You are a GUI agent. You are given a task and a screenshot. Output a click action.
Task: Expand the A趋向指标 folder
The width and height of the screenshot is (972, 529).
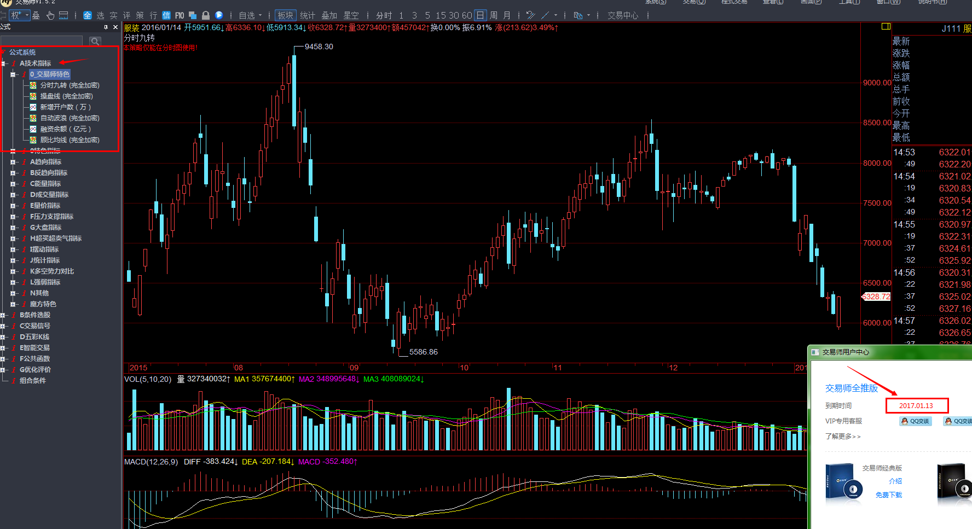13,162
